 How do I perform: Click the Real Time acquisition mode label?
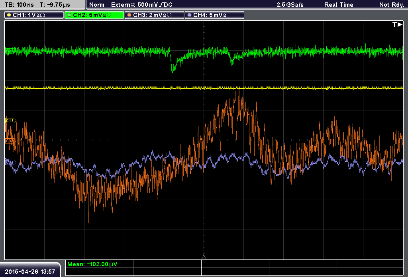[339, 5]
